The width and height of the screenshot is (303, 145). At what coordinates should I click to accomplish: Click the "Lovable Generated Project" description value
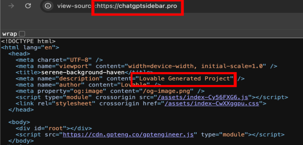click(186, 79)
